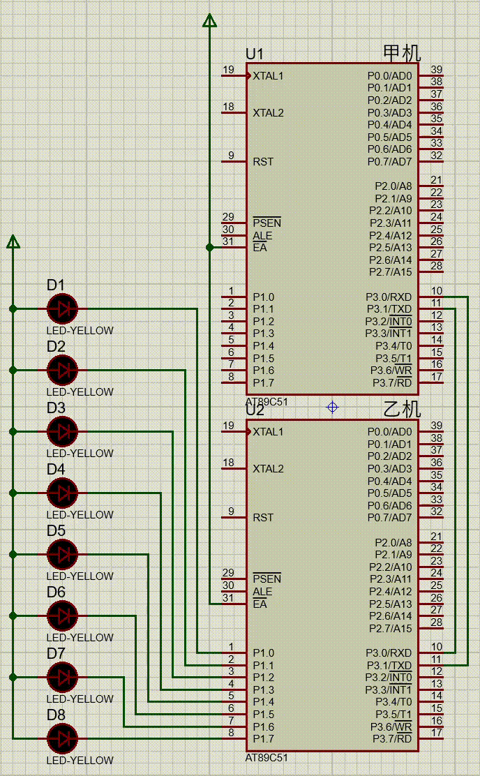This screenshot has width=480, height=776.
Task: Select the D5 reference label
Action: pos(56,530)
